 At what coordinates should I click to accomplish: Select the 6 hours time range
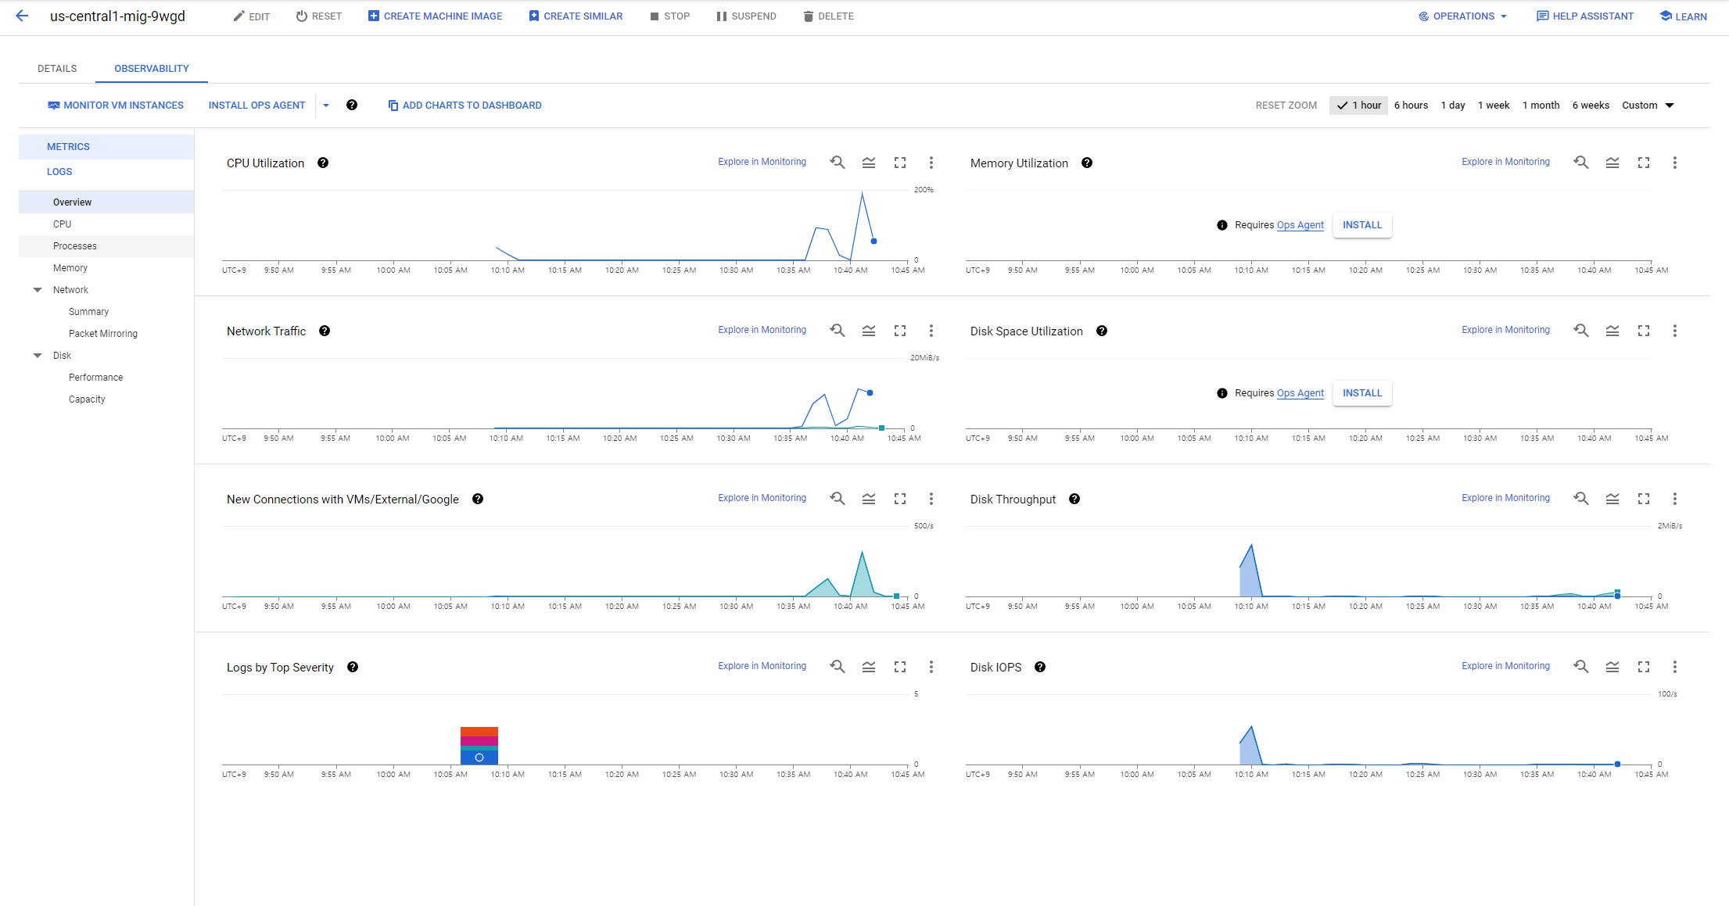1411,105
